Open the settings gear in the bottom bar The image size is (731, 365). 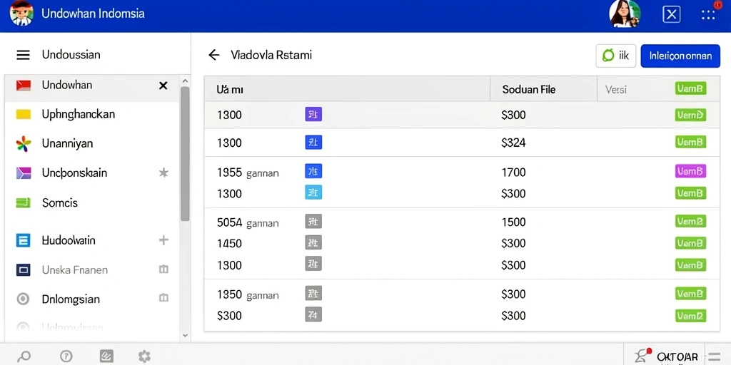[x=144, y=356]
